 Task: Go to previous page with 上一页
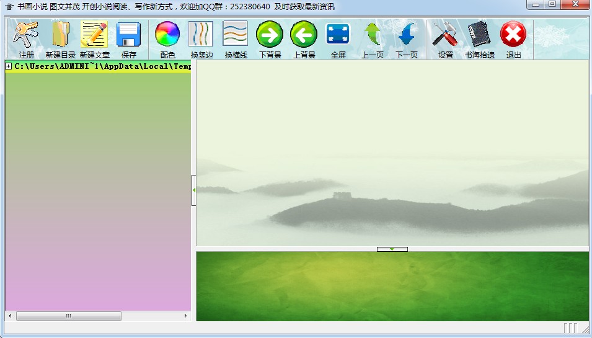pos(373,39)
